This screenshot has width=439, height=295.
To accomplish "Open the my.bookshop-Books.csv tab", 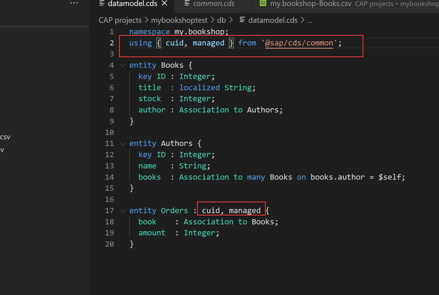I will tap(311, 3).
